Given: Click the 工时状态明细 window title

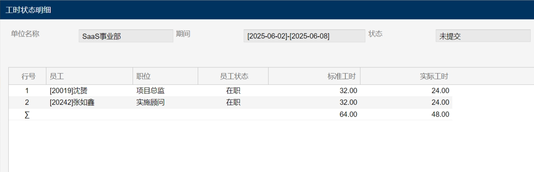Looking at the screenshot, I should click(28, 10).
